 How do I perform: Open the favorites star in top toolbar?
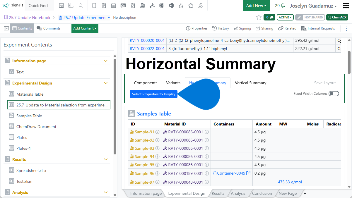191,6
